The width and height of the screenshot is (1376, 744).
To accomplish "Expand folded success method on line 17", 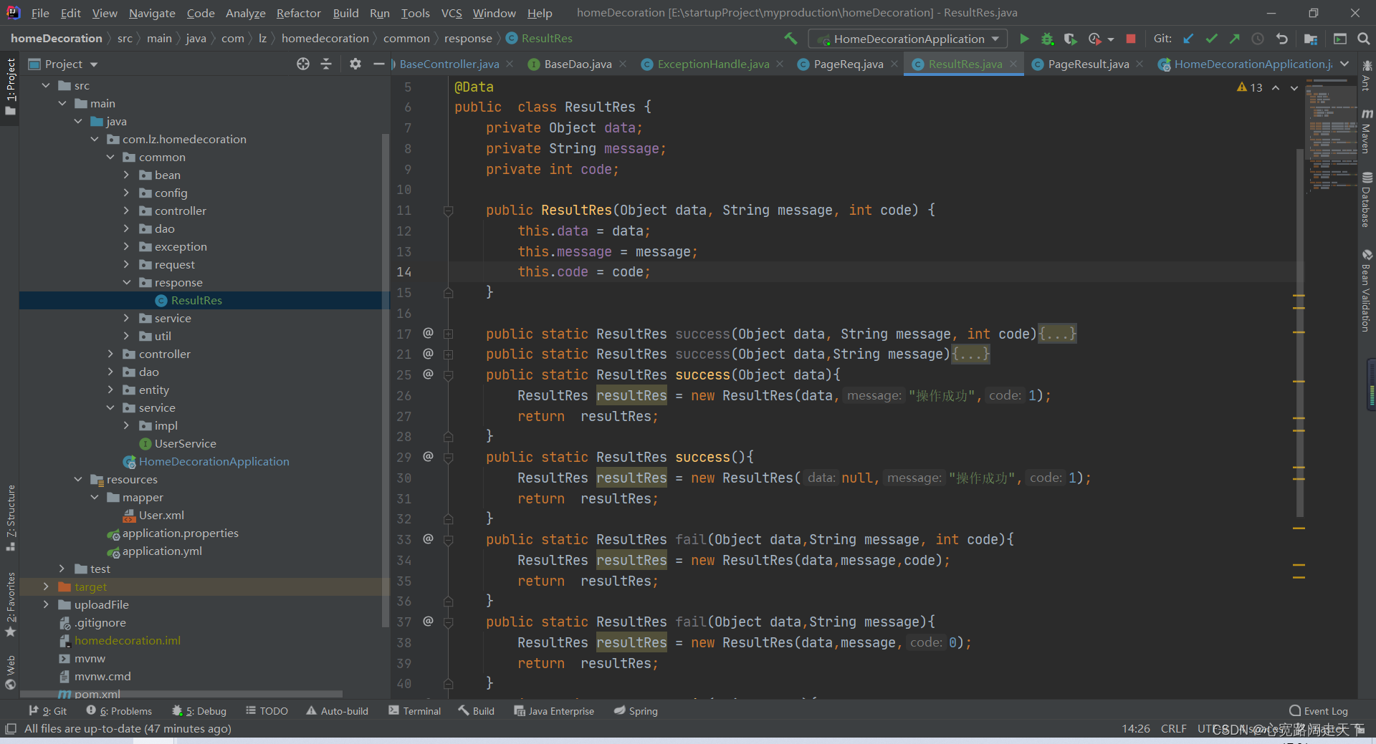I will point(448,334).
